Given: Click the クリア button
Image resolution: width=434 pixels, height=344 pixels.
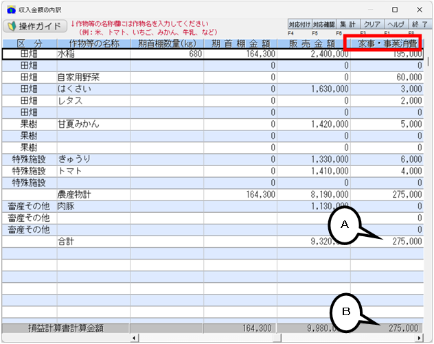Looking at the screenshot, I should [x=372, y=24].
